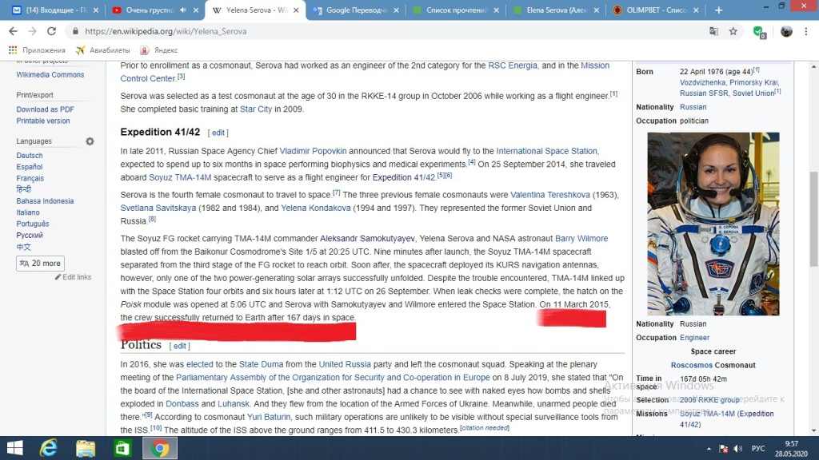Image resolution: width=819 pixels, height=460 pixels.
Task: Switch to the Список прочтений tab
Action: pos(456,10)
